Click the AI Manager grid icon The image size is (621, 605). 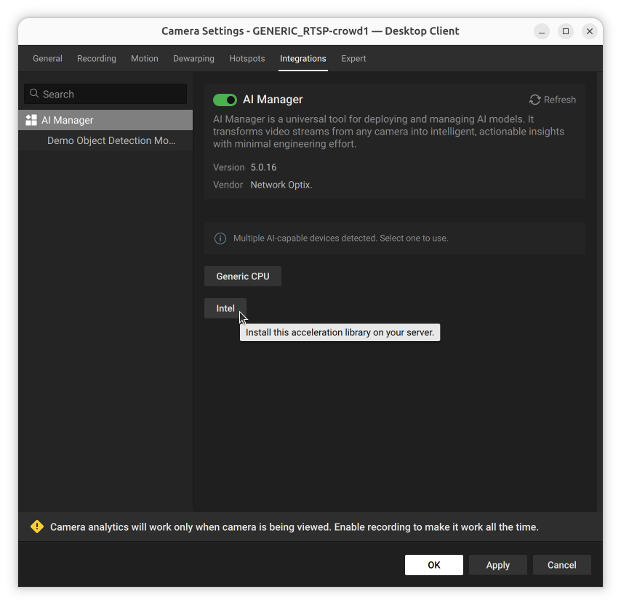coord(31,120)
